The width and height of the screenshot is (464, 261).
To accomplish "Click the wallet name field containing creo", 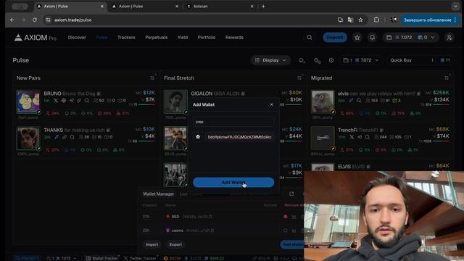I will pyautogui.click(x=233, y=122).
